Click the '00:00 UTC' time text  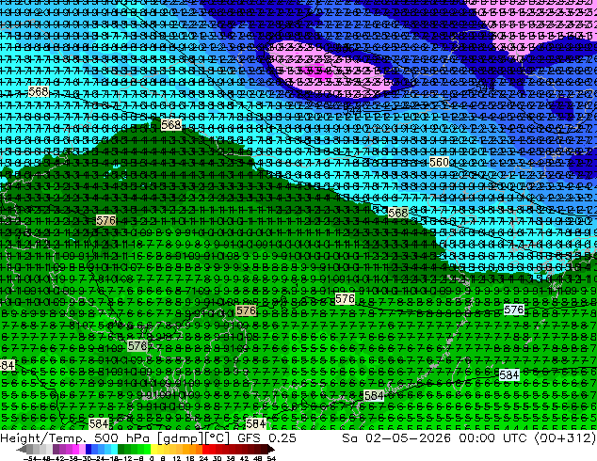tap(492, 438)
